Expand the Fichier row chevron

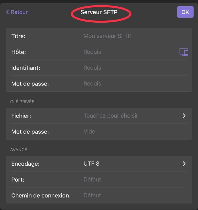tap(184, 116)
